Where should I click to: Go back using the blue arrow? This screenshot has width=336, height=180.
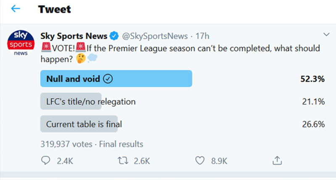point(16,9)
